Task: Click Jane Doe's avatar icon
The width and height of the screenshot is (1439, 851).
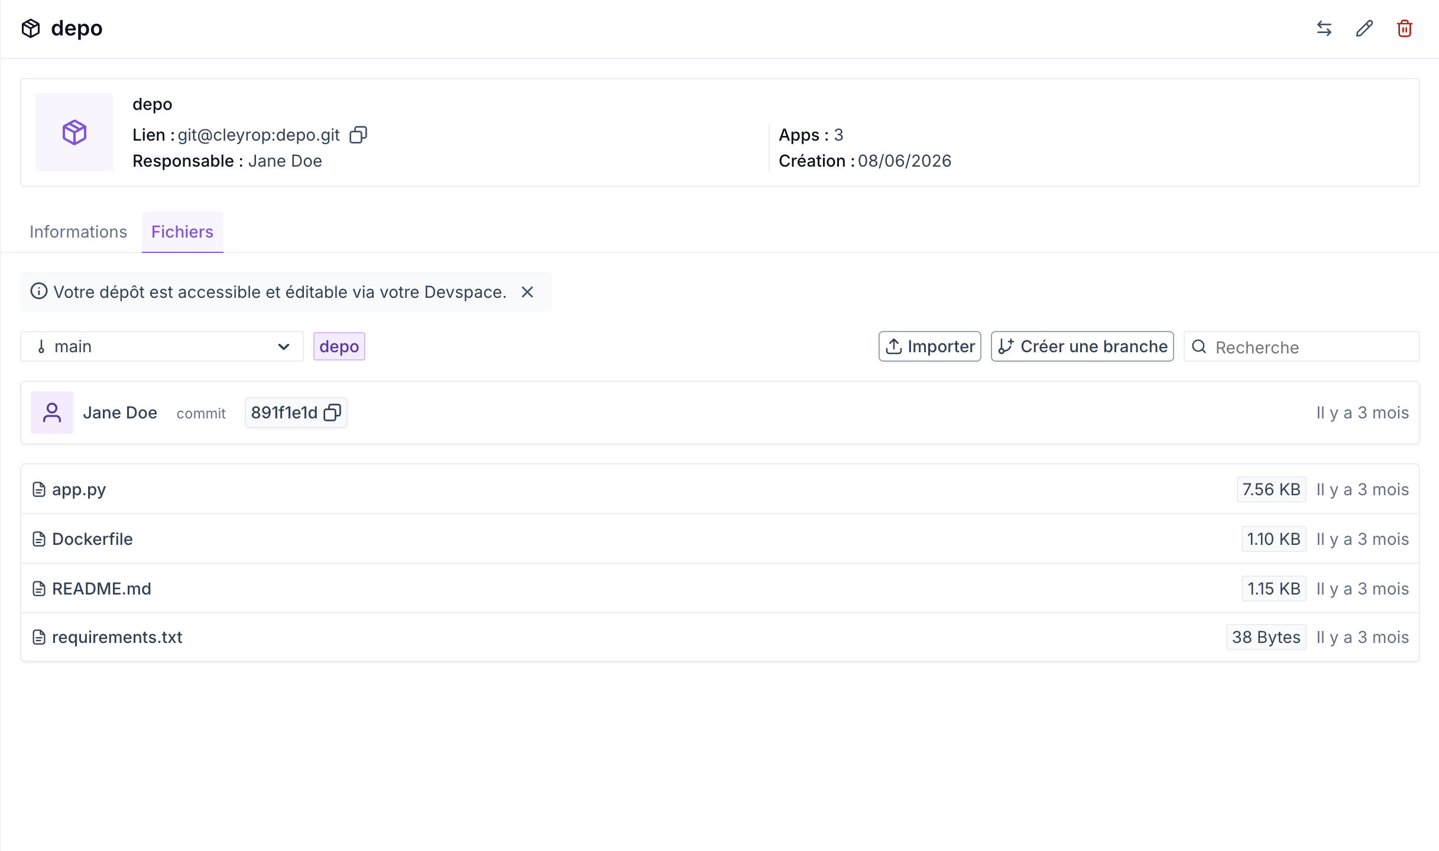Action: (x=52, y=412)
